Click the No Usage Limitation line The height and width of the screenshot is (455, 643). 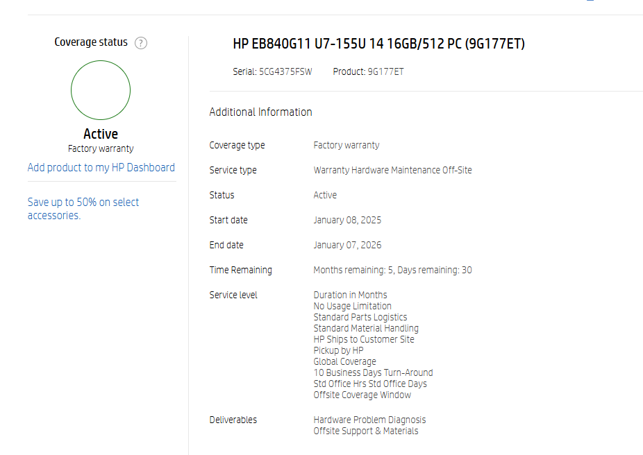tap(353, 306)
